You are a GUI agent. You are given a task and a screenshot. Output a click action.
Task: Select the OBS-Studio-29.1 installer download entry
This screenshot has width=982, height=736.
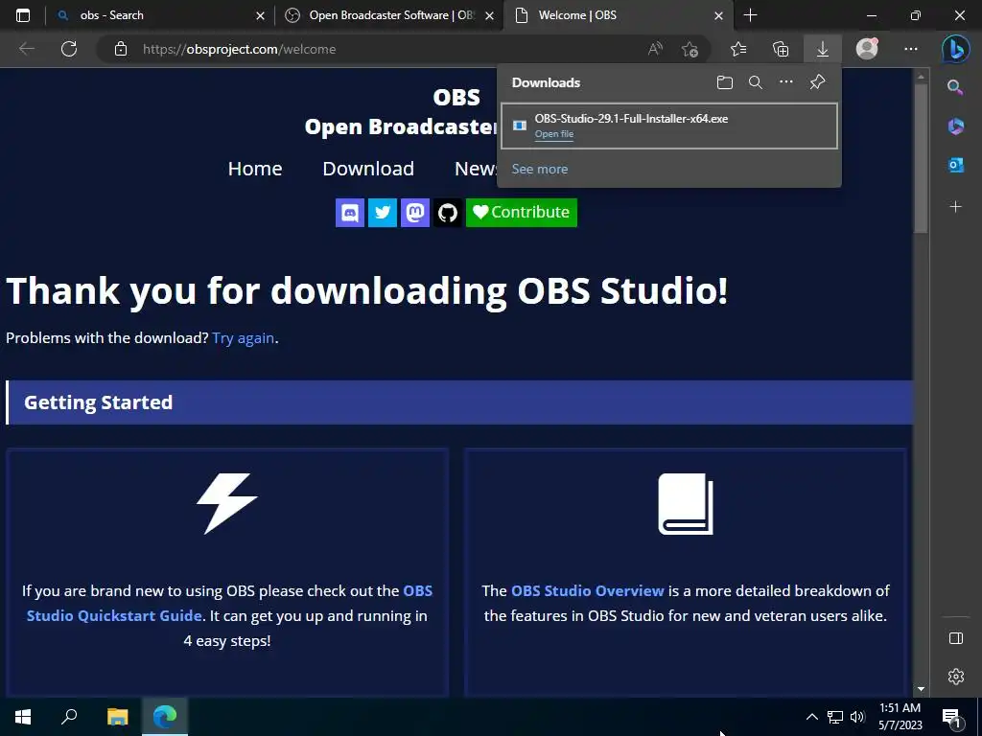tap(668, 126)
